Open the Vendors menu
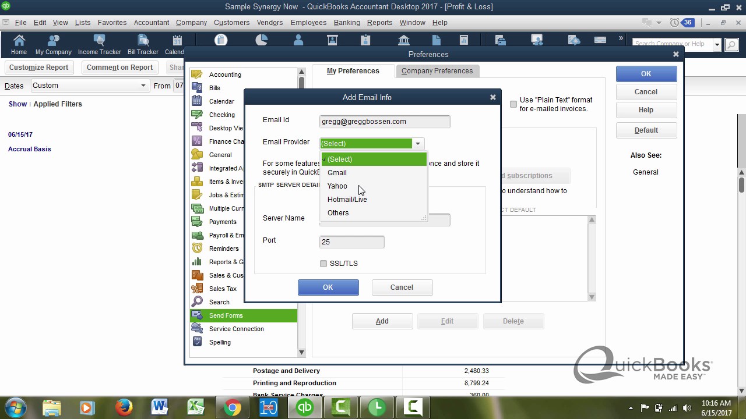The image size is (746, 419). pos(270,23)
